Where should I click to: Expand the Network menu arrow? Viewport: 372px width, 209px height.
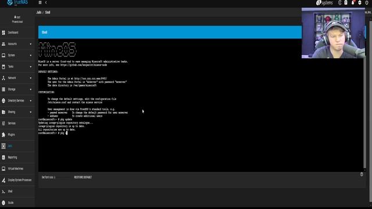[x=31, y=78]
